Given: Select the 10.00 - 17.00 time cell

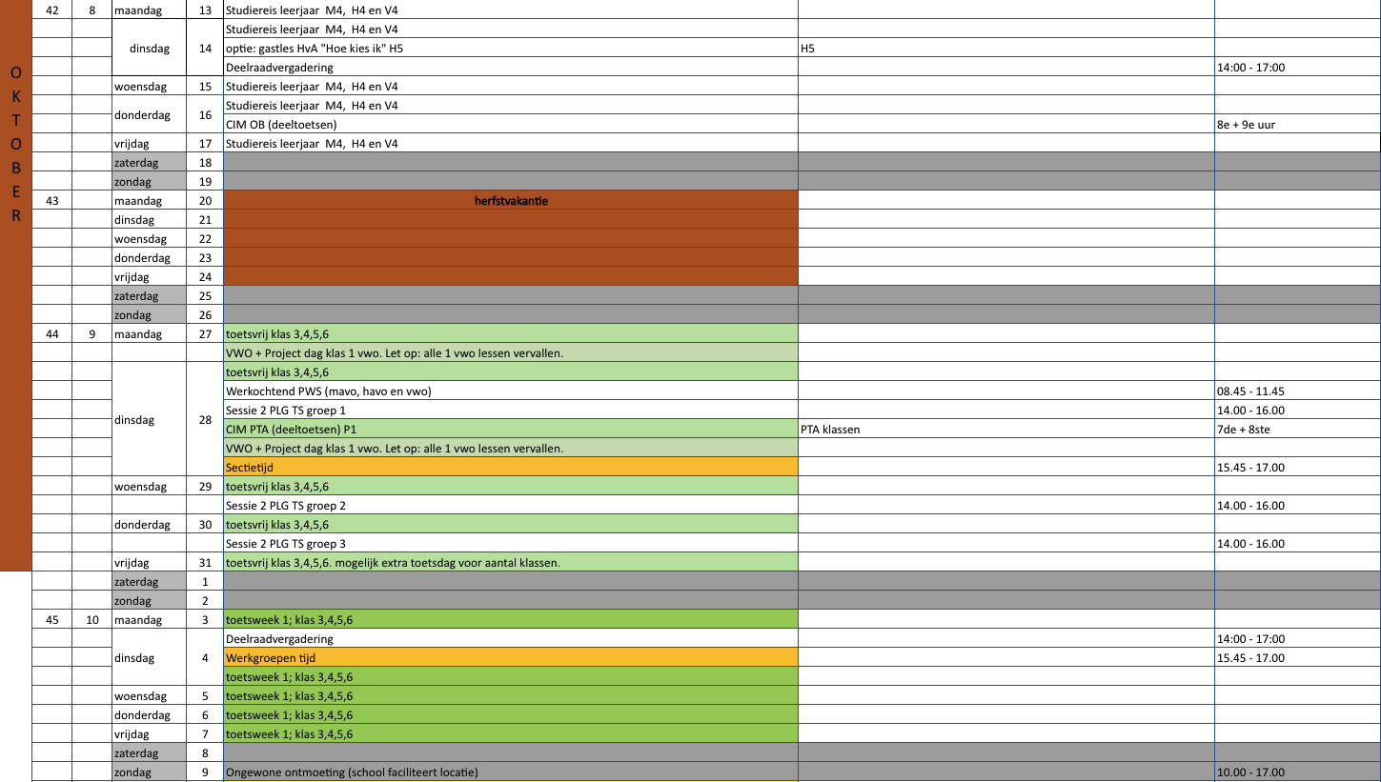Looking at the screenshot, I should (x=1296, y=772).
